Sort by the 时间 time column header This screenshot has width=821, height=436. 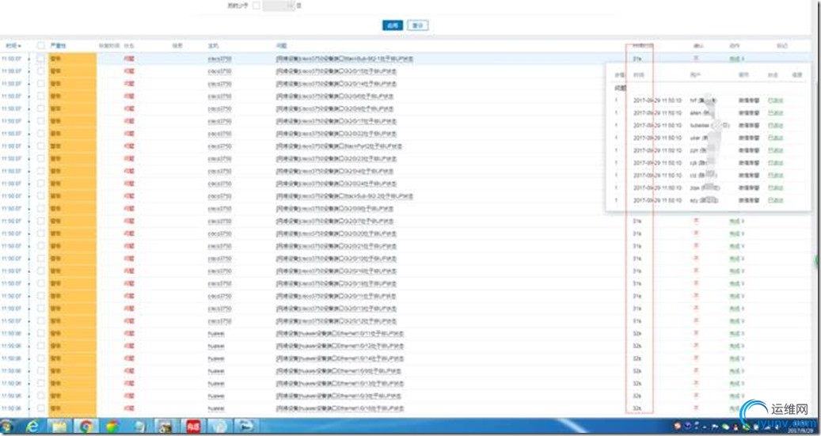click(x=13, y=46)
